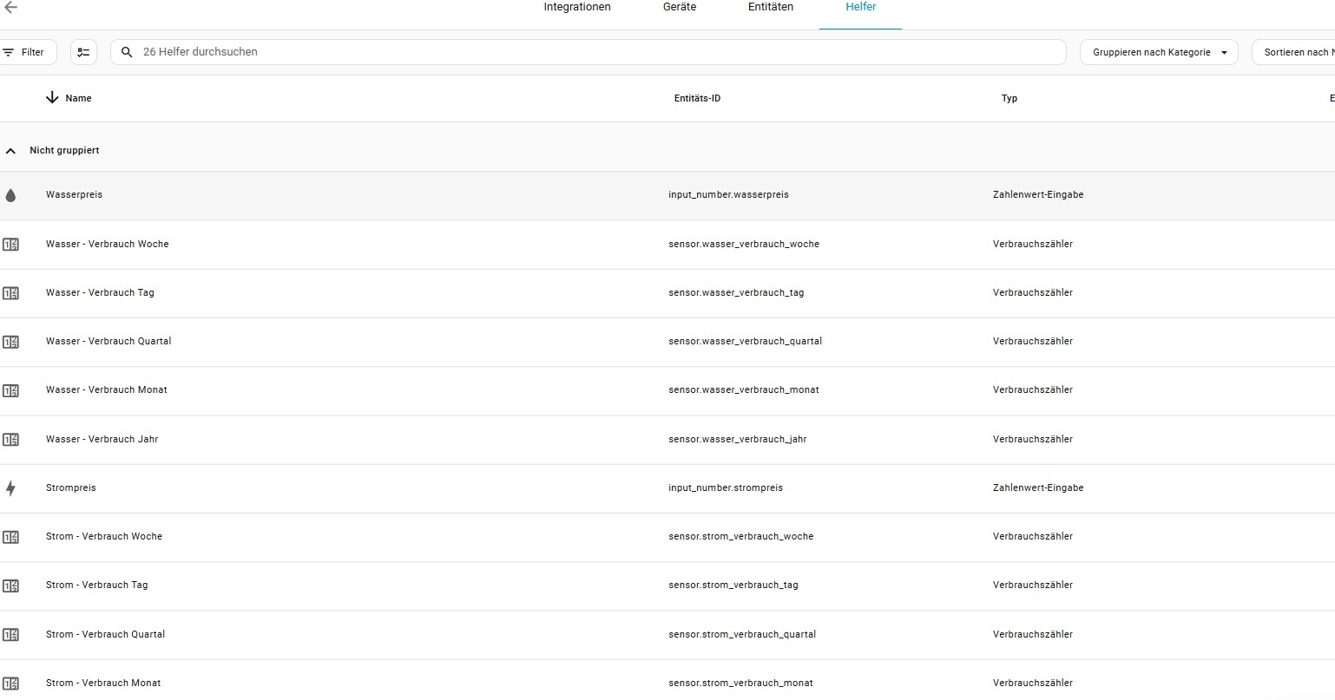The height and width of the screenshot is (700, 1335).
Task: Open Wasser - Verbrauch Woche helper
Action: (x=667, y=245)
